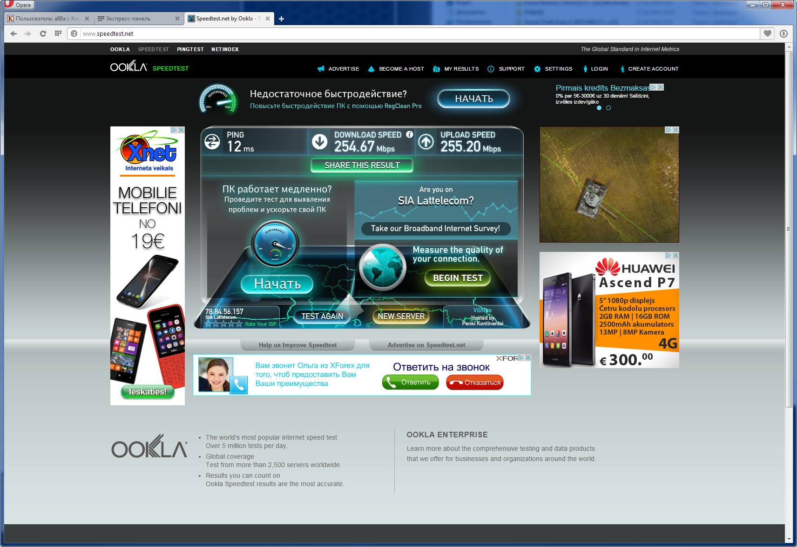Image resolution: width=797 pixels, height=547 pixels.
Task: Click the download speed info icon
Action: click(x=409, y=134)
